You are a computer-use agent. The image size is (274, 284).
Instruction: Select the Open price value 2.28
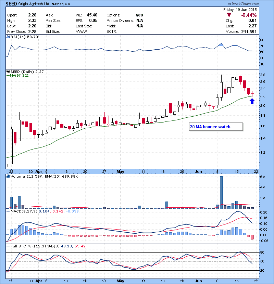32,15
